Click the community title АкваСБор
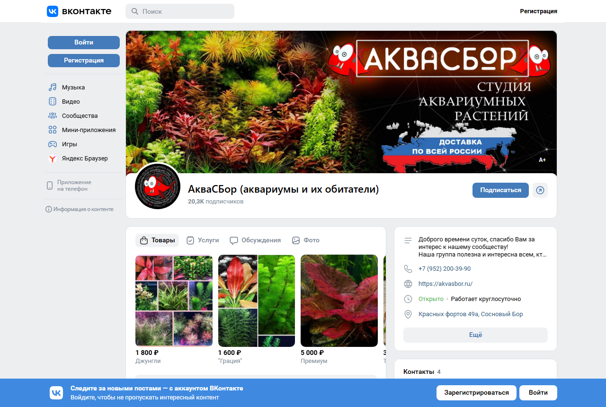Image resolution: width=606 pixels, height=407 pixels. pos(284,189)
